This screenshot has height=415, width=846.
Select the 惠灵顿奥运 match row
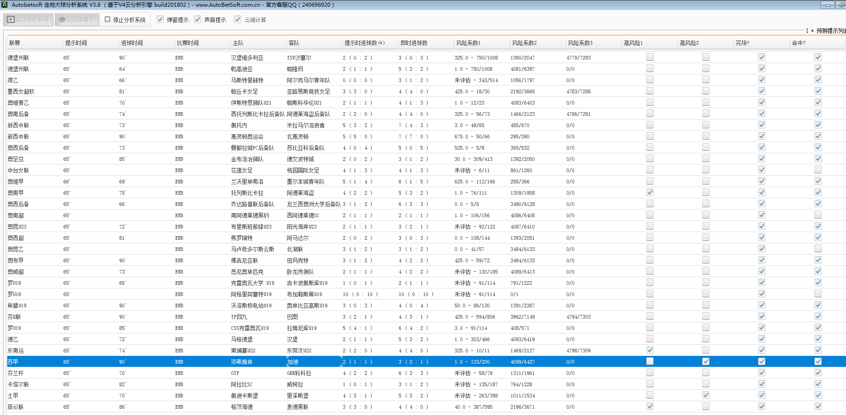point(247,137)
